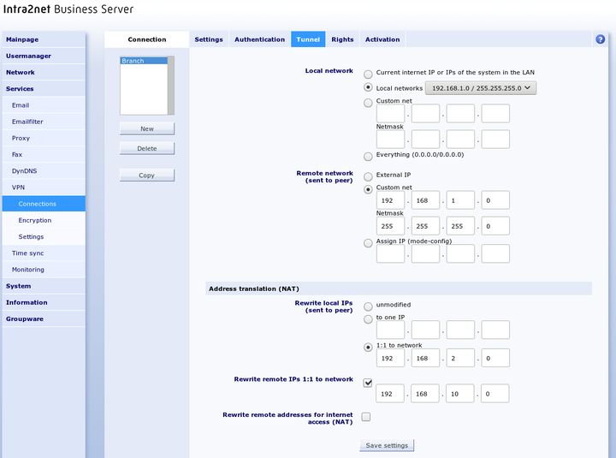Click first octet of Local network Netmask
Screen dimensions: 616x458
coord(390,140)
